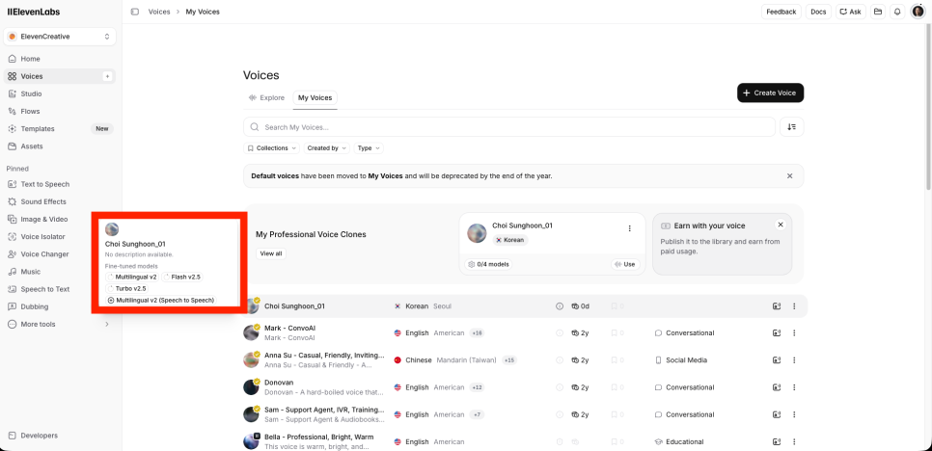Open text to speech icon for Bella row
Image resolution: width=932 pixels, height=451 pixels.
pyautogui.click(x=777, y=442)
